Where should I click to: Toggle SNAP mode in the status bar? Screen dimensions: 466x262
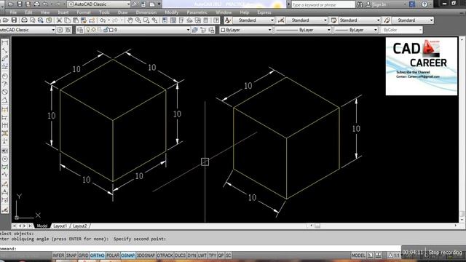(71, 255)
